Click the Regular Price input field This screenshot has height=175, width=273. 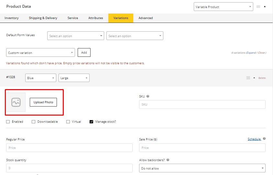[x=69, y=148]
